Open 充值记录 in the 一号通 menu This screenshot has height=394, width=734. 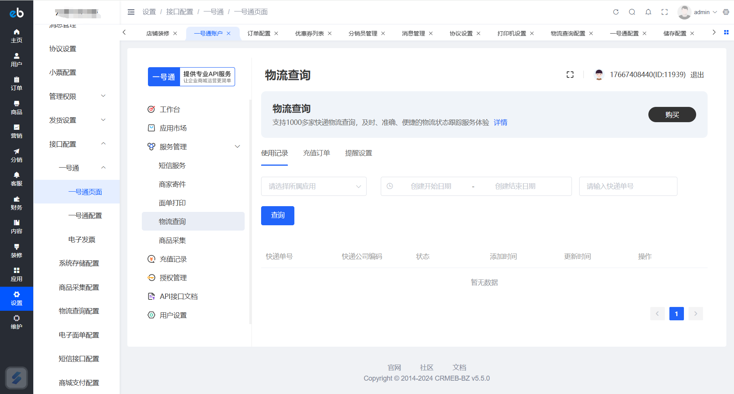tap(193, 259)
